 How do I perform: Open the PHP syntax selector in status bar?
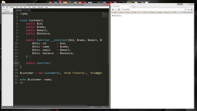103,107
